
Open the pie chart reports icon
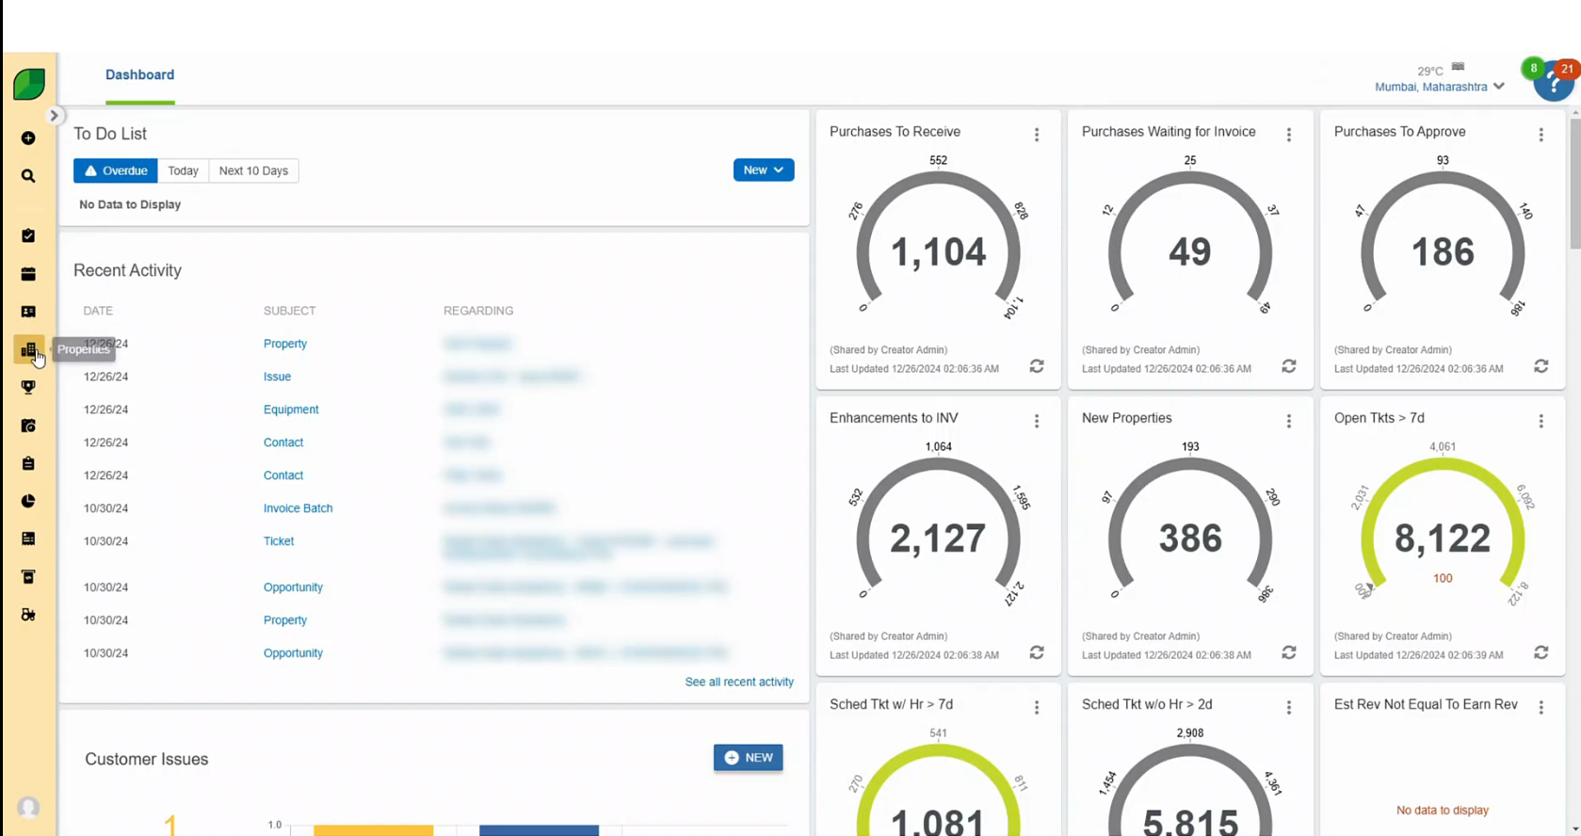(28, 501)
